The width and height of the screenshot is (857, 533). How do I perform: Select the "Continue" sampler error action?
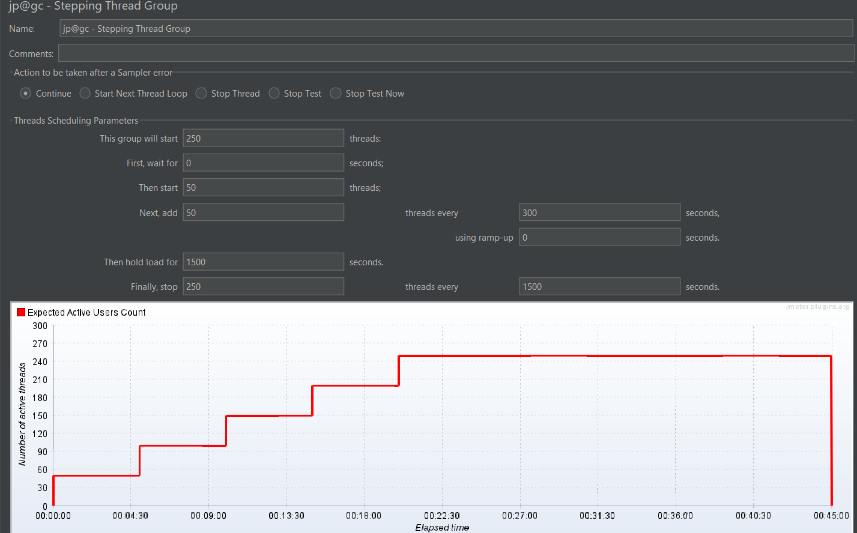[x=25, y=93]
